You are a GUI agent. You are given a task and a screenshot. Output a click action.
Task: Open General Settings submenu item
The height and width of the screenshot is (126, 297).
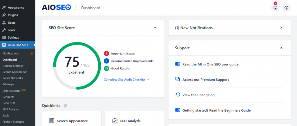(13, 66)
